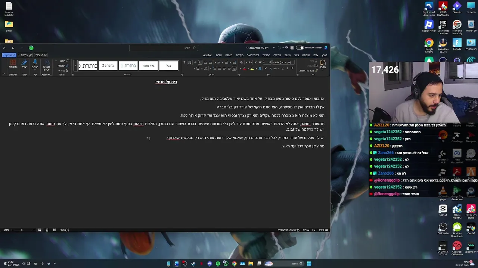Open the Arial font name combo box
Screen dimensions: 478x268
[283, 63]
